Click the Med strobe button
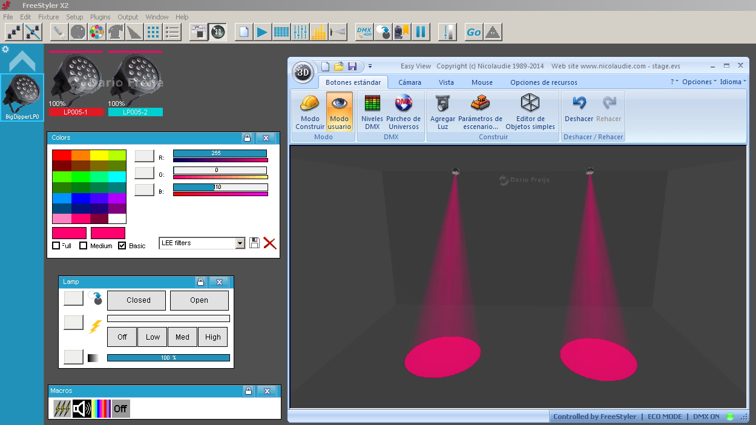The height and width of the screenshot is (425, 756). click(183, 337)
